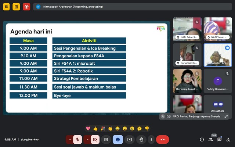
Task: Turn on the camera button
Action: 95,140
